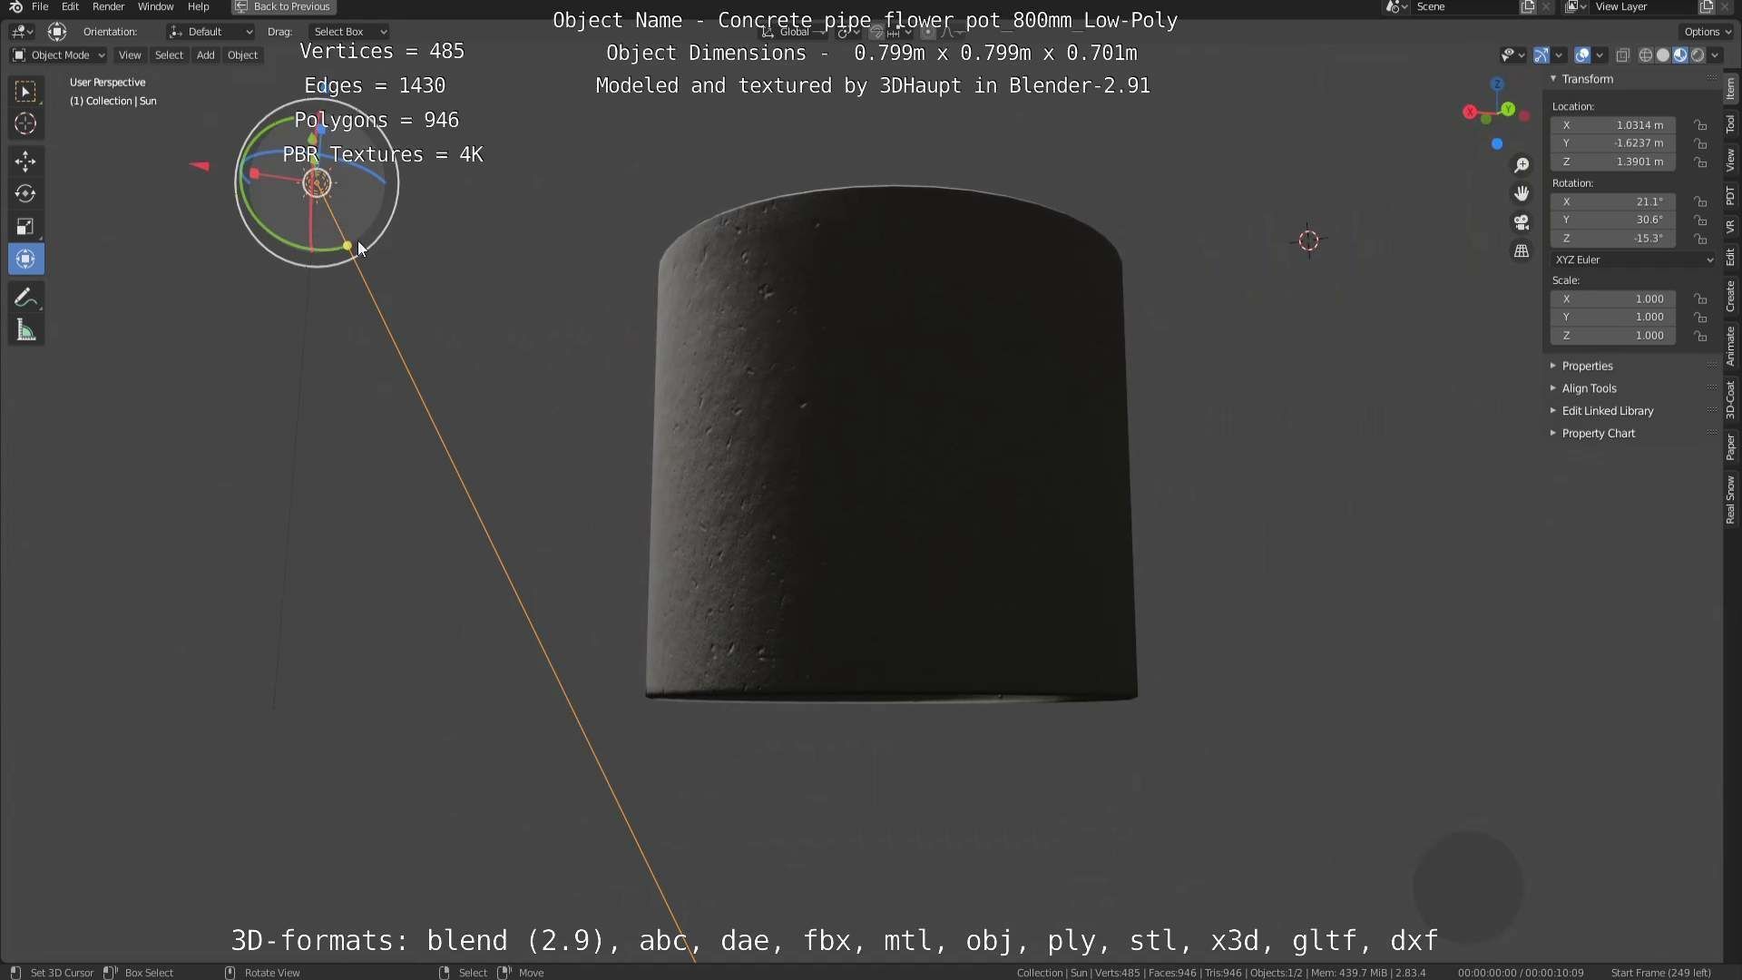Open the Help menu
This screenshot has height=980, width=1742.
tap(198, 6)
